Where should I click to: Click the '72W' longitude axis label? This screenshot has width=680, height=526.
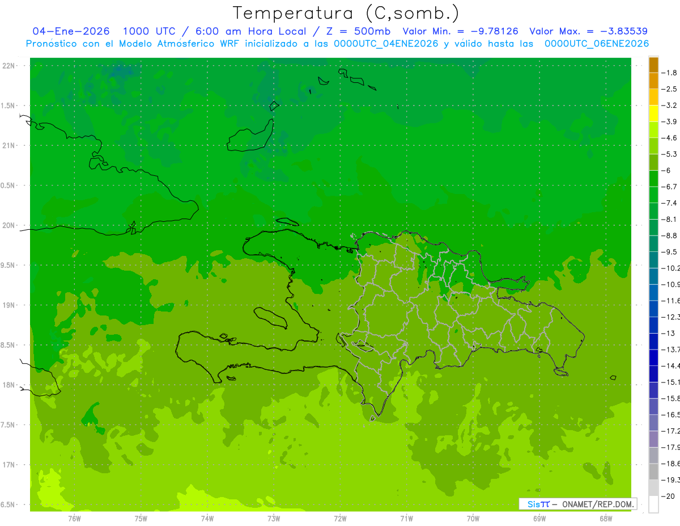(x=340, y=519)
